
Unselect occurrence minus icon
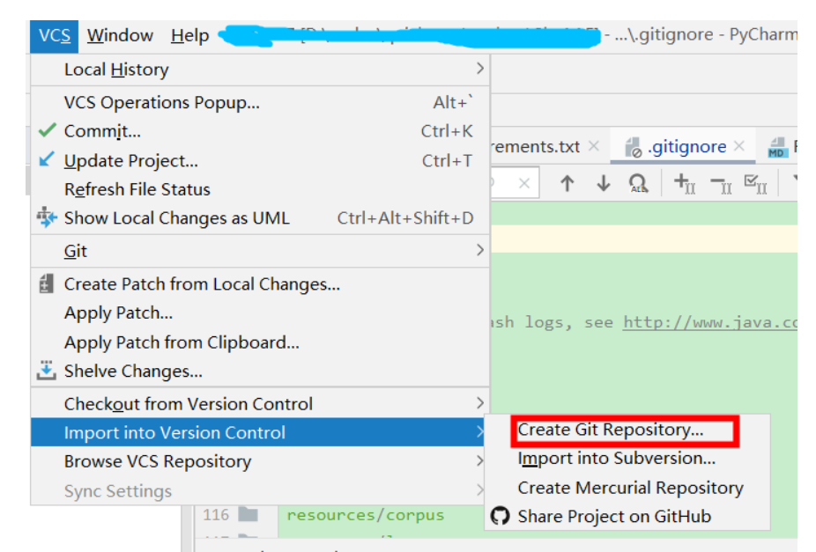coord(722,184)
